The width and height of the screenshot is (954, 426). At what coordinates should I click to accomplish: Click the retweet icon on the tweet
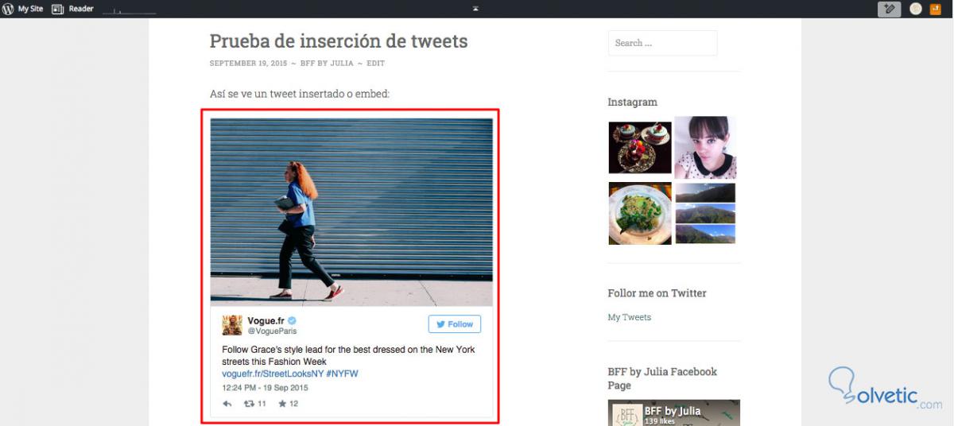click(249, 404)
